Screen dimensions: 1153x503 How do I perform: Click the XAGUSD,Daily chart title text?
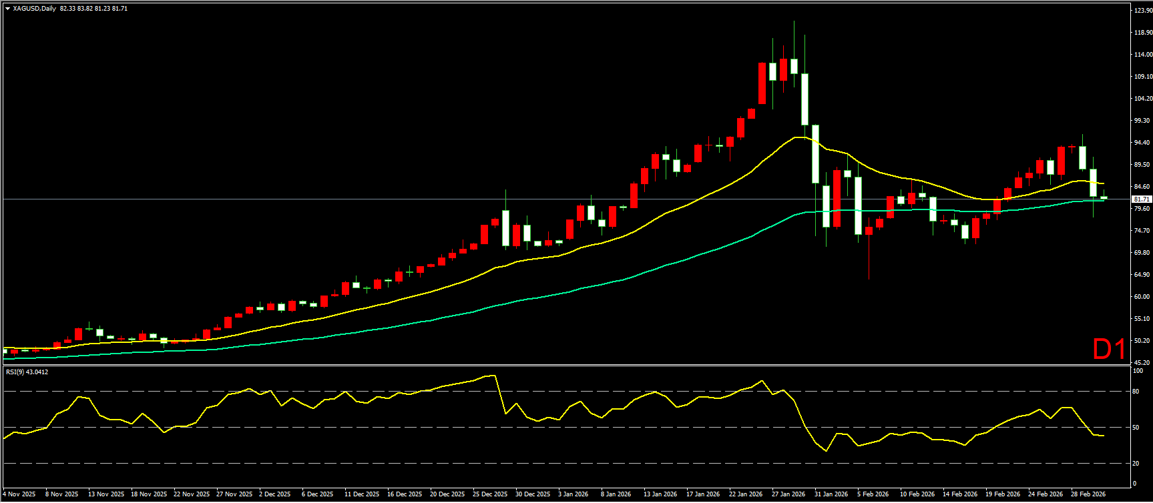(34, 9)
